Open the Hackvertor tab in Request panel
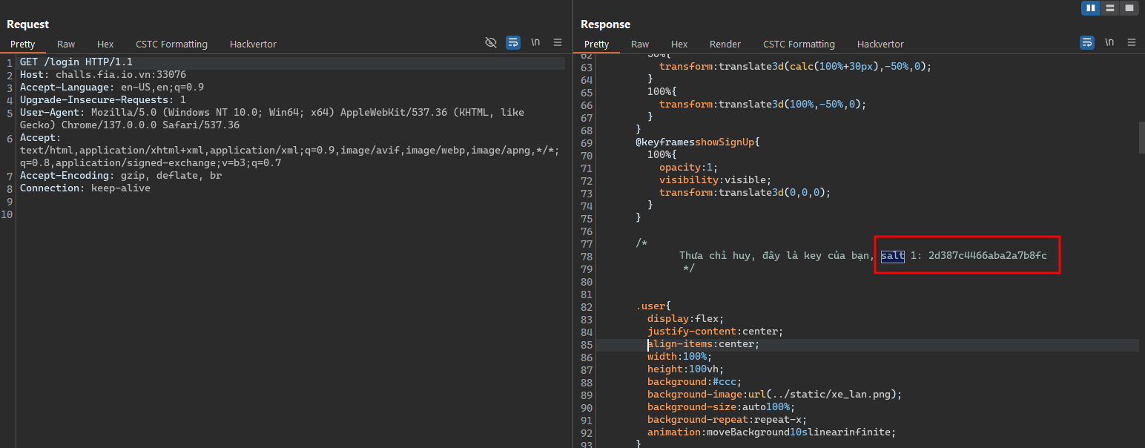Image resolution: width=1145 pixels, height=448 pixels. 253,45
